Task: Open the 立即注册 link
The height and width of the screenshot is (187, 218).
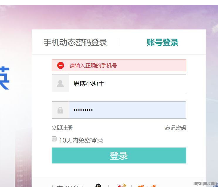Action: pos(62,128)
